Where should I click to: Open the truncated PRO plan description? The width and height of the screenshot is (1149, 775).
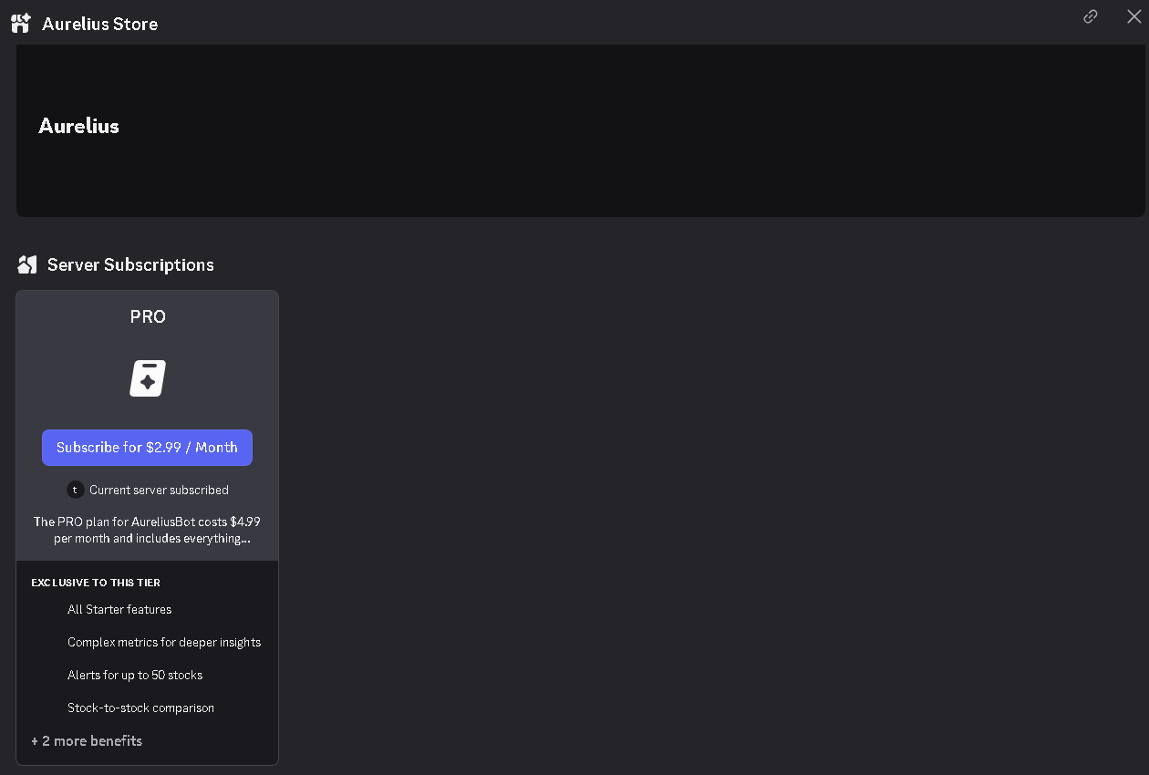coord(147,530)
